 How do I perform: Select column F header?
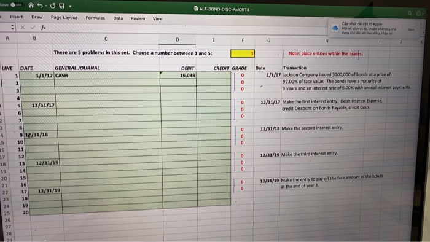[243, 41]
